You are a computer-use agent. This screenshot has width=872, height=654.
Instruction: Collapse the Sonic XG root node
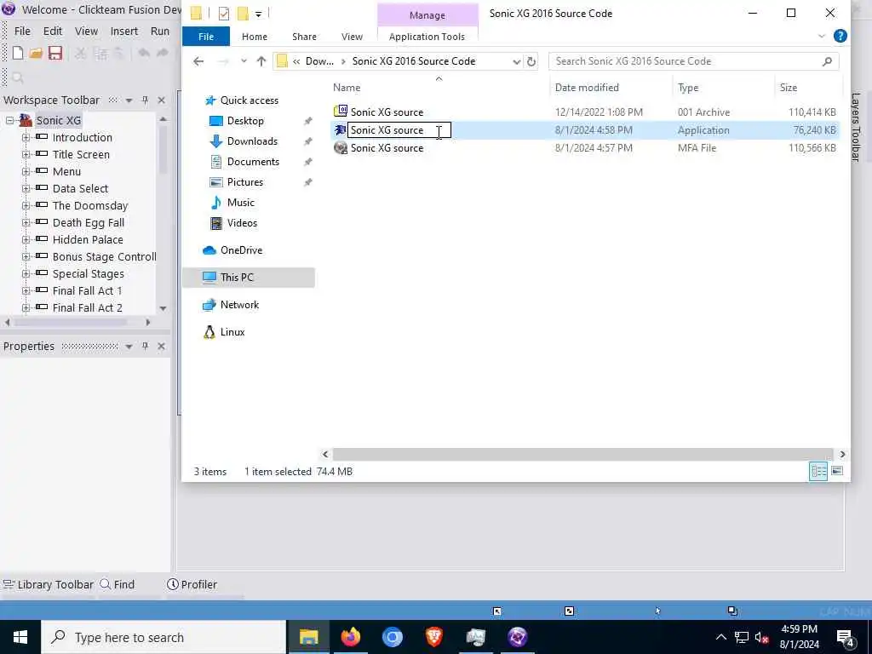[9, 120]
